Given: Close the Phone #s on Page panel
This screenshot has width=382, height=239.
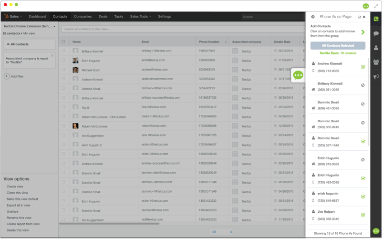Looking at the screenshot, I should (364, 17).
